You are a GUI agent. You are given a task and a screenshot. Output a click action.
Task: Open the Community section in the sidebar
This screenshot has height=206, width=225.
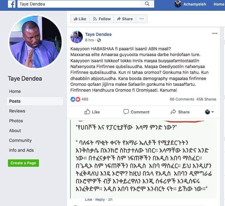pyautogui.click(x=20, y=140)
